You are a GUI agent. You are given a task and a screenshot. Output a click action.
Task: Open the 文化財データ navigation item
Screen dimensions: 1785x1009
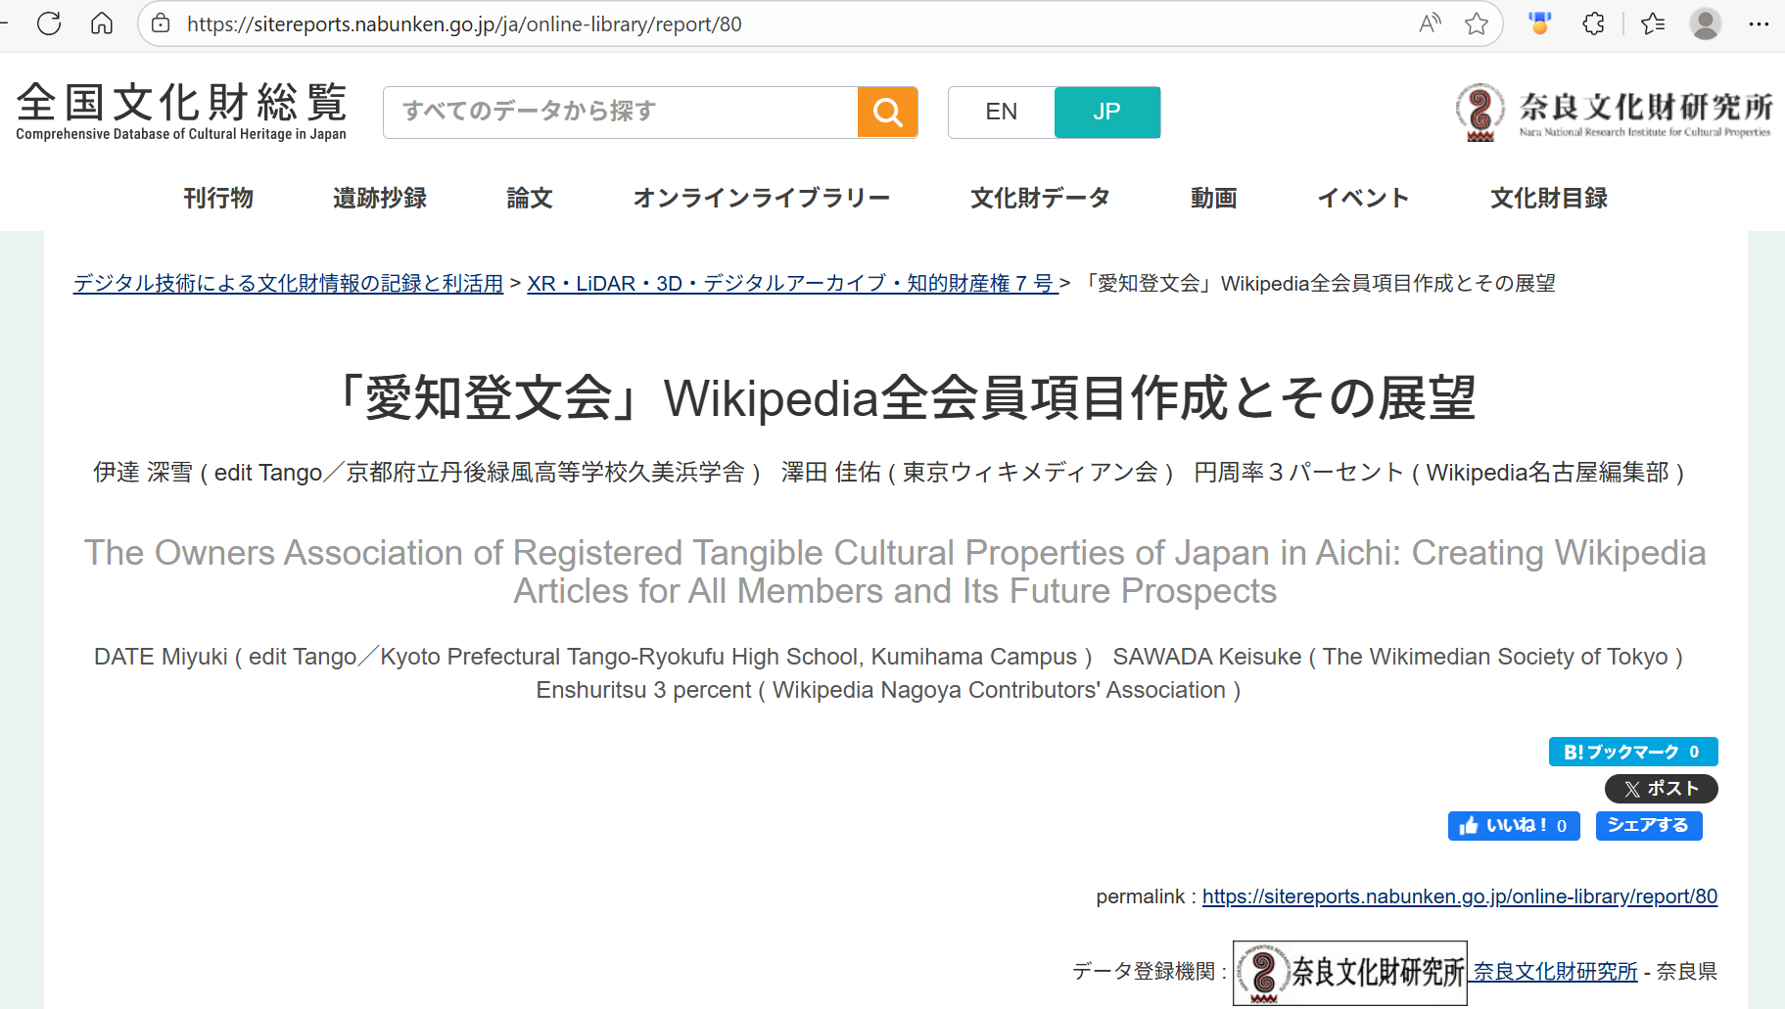coord(1040,199)
